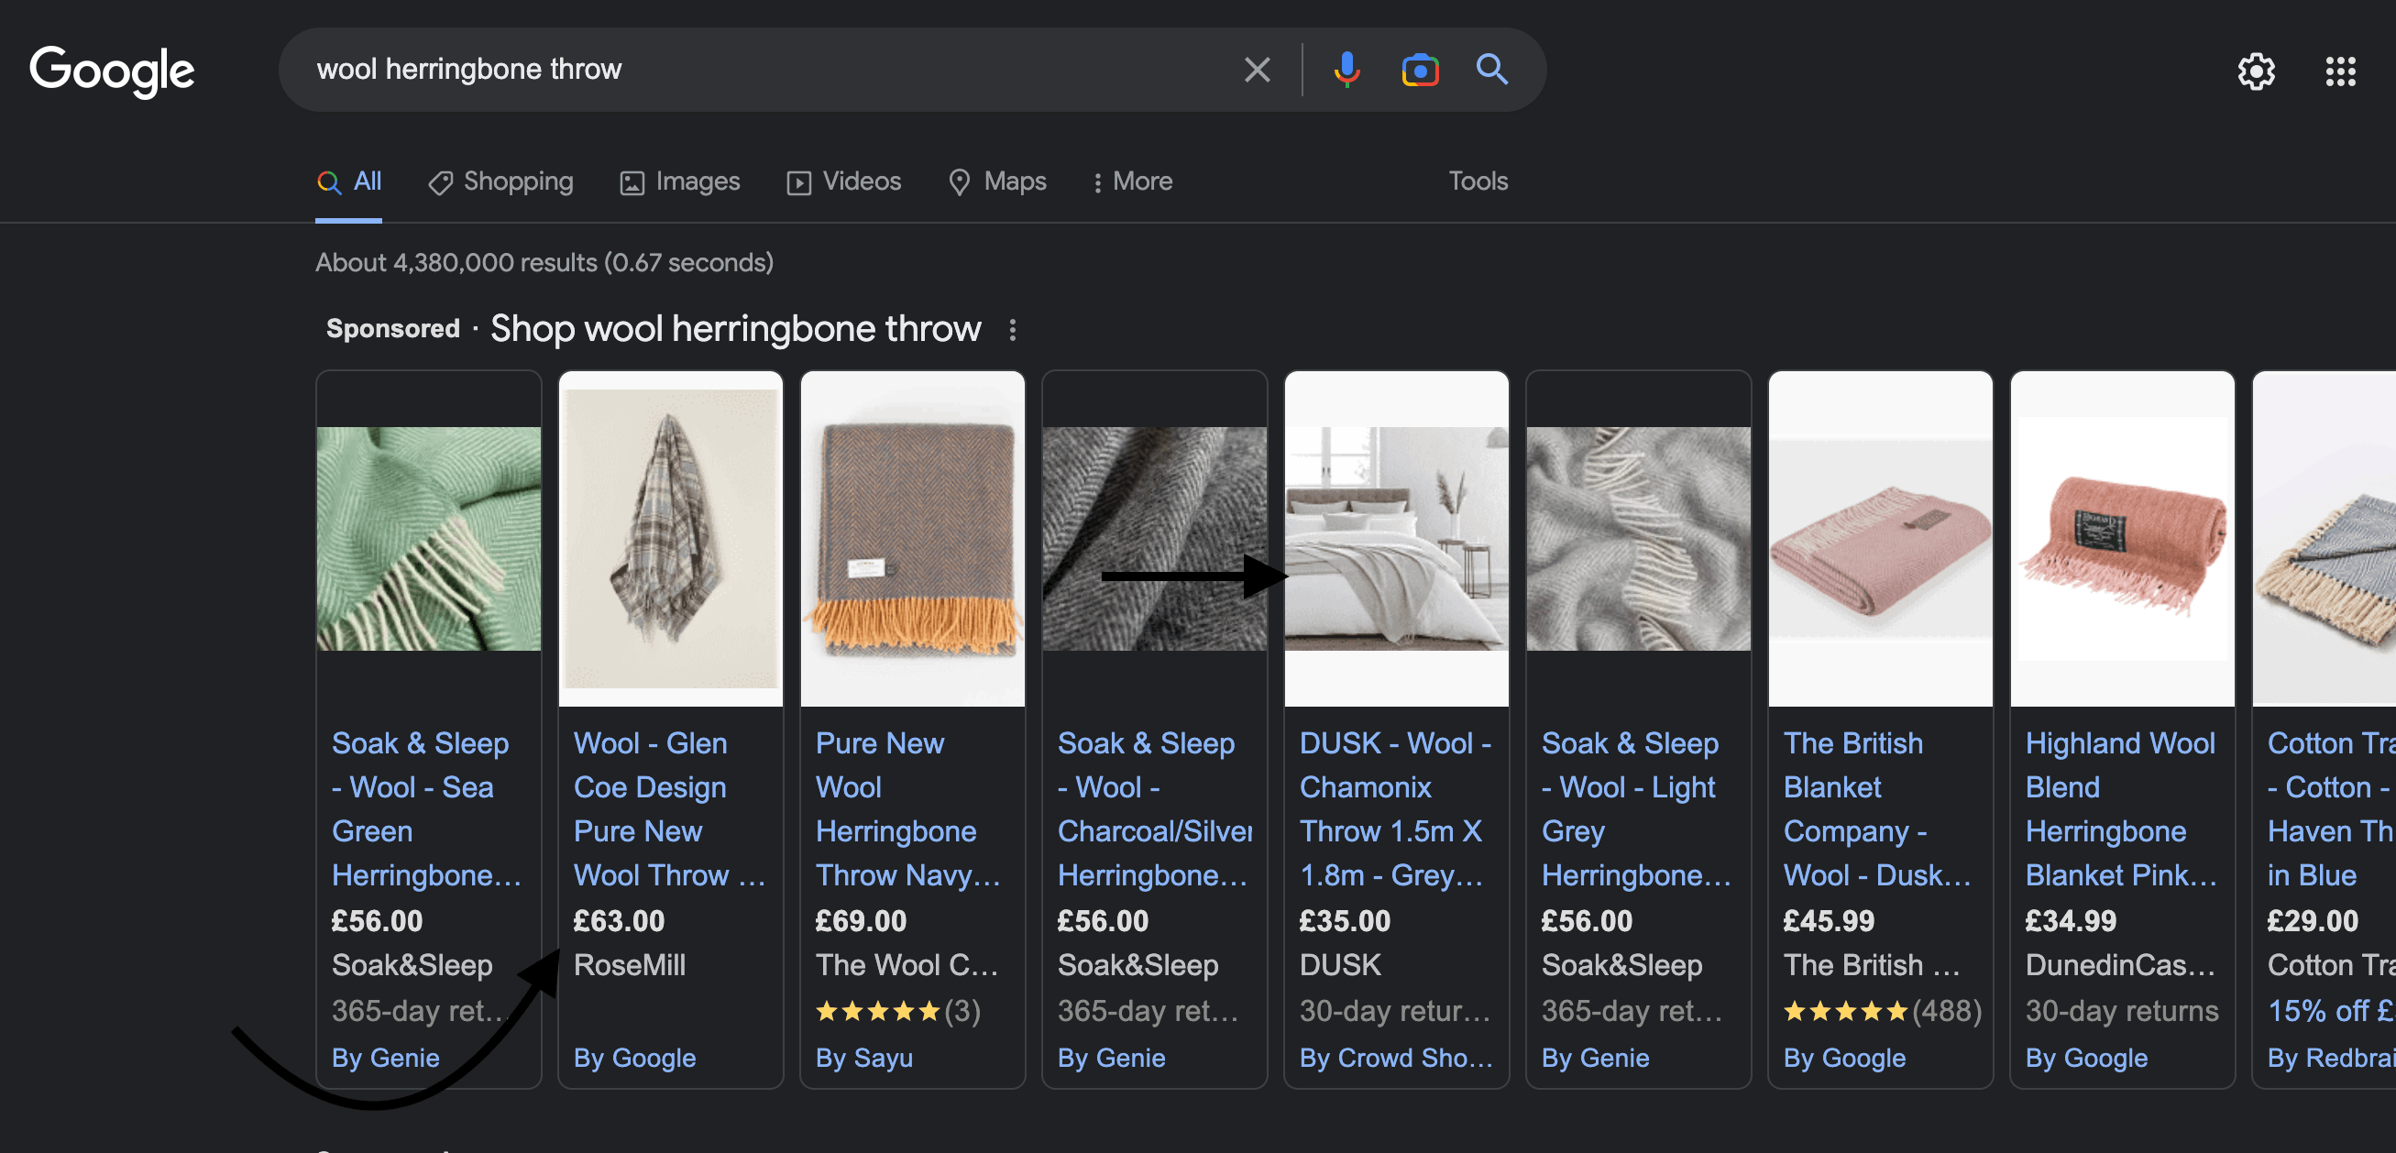Click By Google under RoseMill listing
The height and width of the screenshot is (1153, 2396).
634,1058
